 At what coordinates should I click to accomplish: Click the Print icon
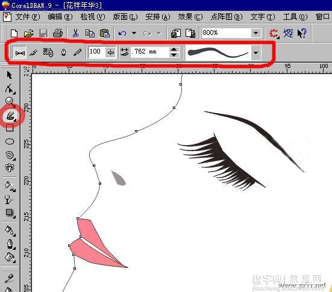pos(58,34)
